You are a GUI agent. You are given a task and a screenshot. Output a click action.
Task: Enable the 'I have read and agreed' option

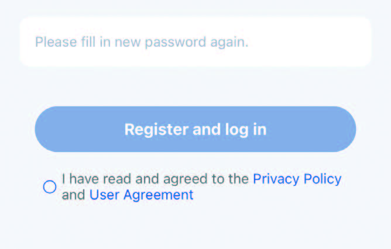[50, 187]
